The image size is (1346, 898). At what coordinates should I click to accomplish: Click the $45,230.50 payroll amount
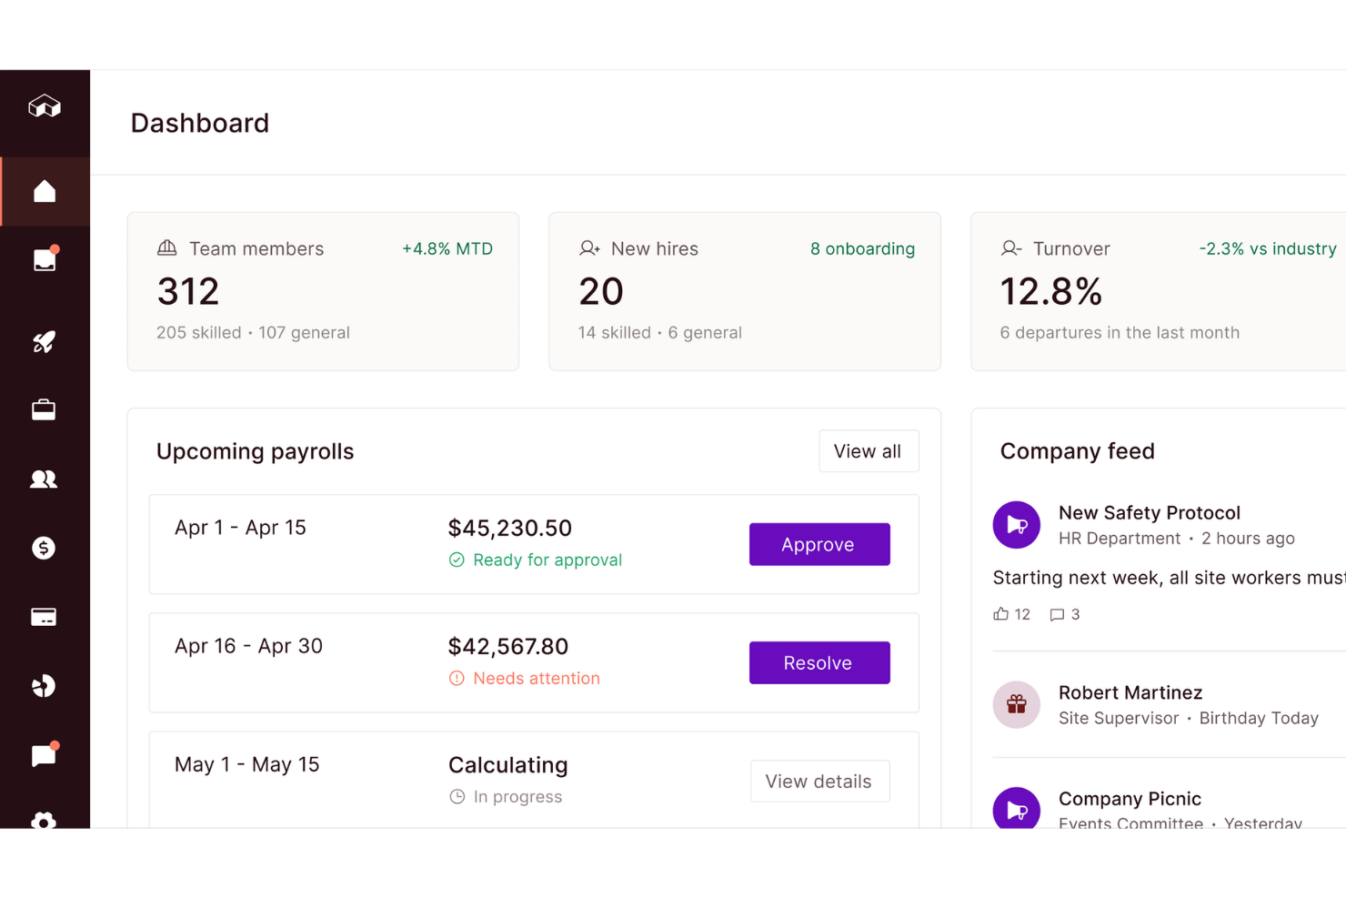click(x=510, y=529)
